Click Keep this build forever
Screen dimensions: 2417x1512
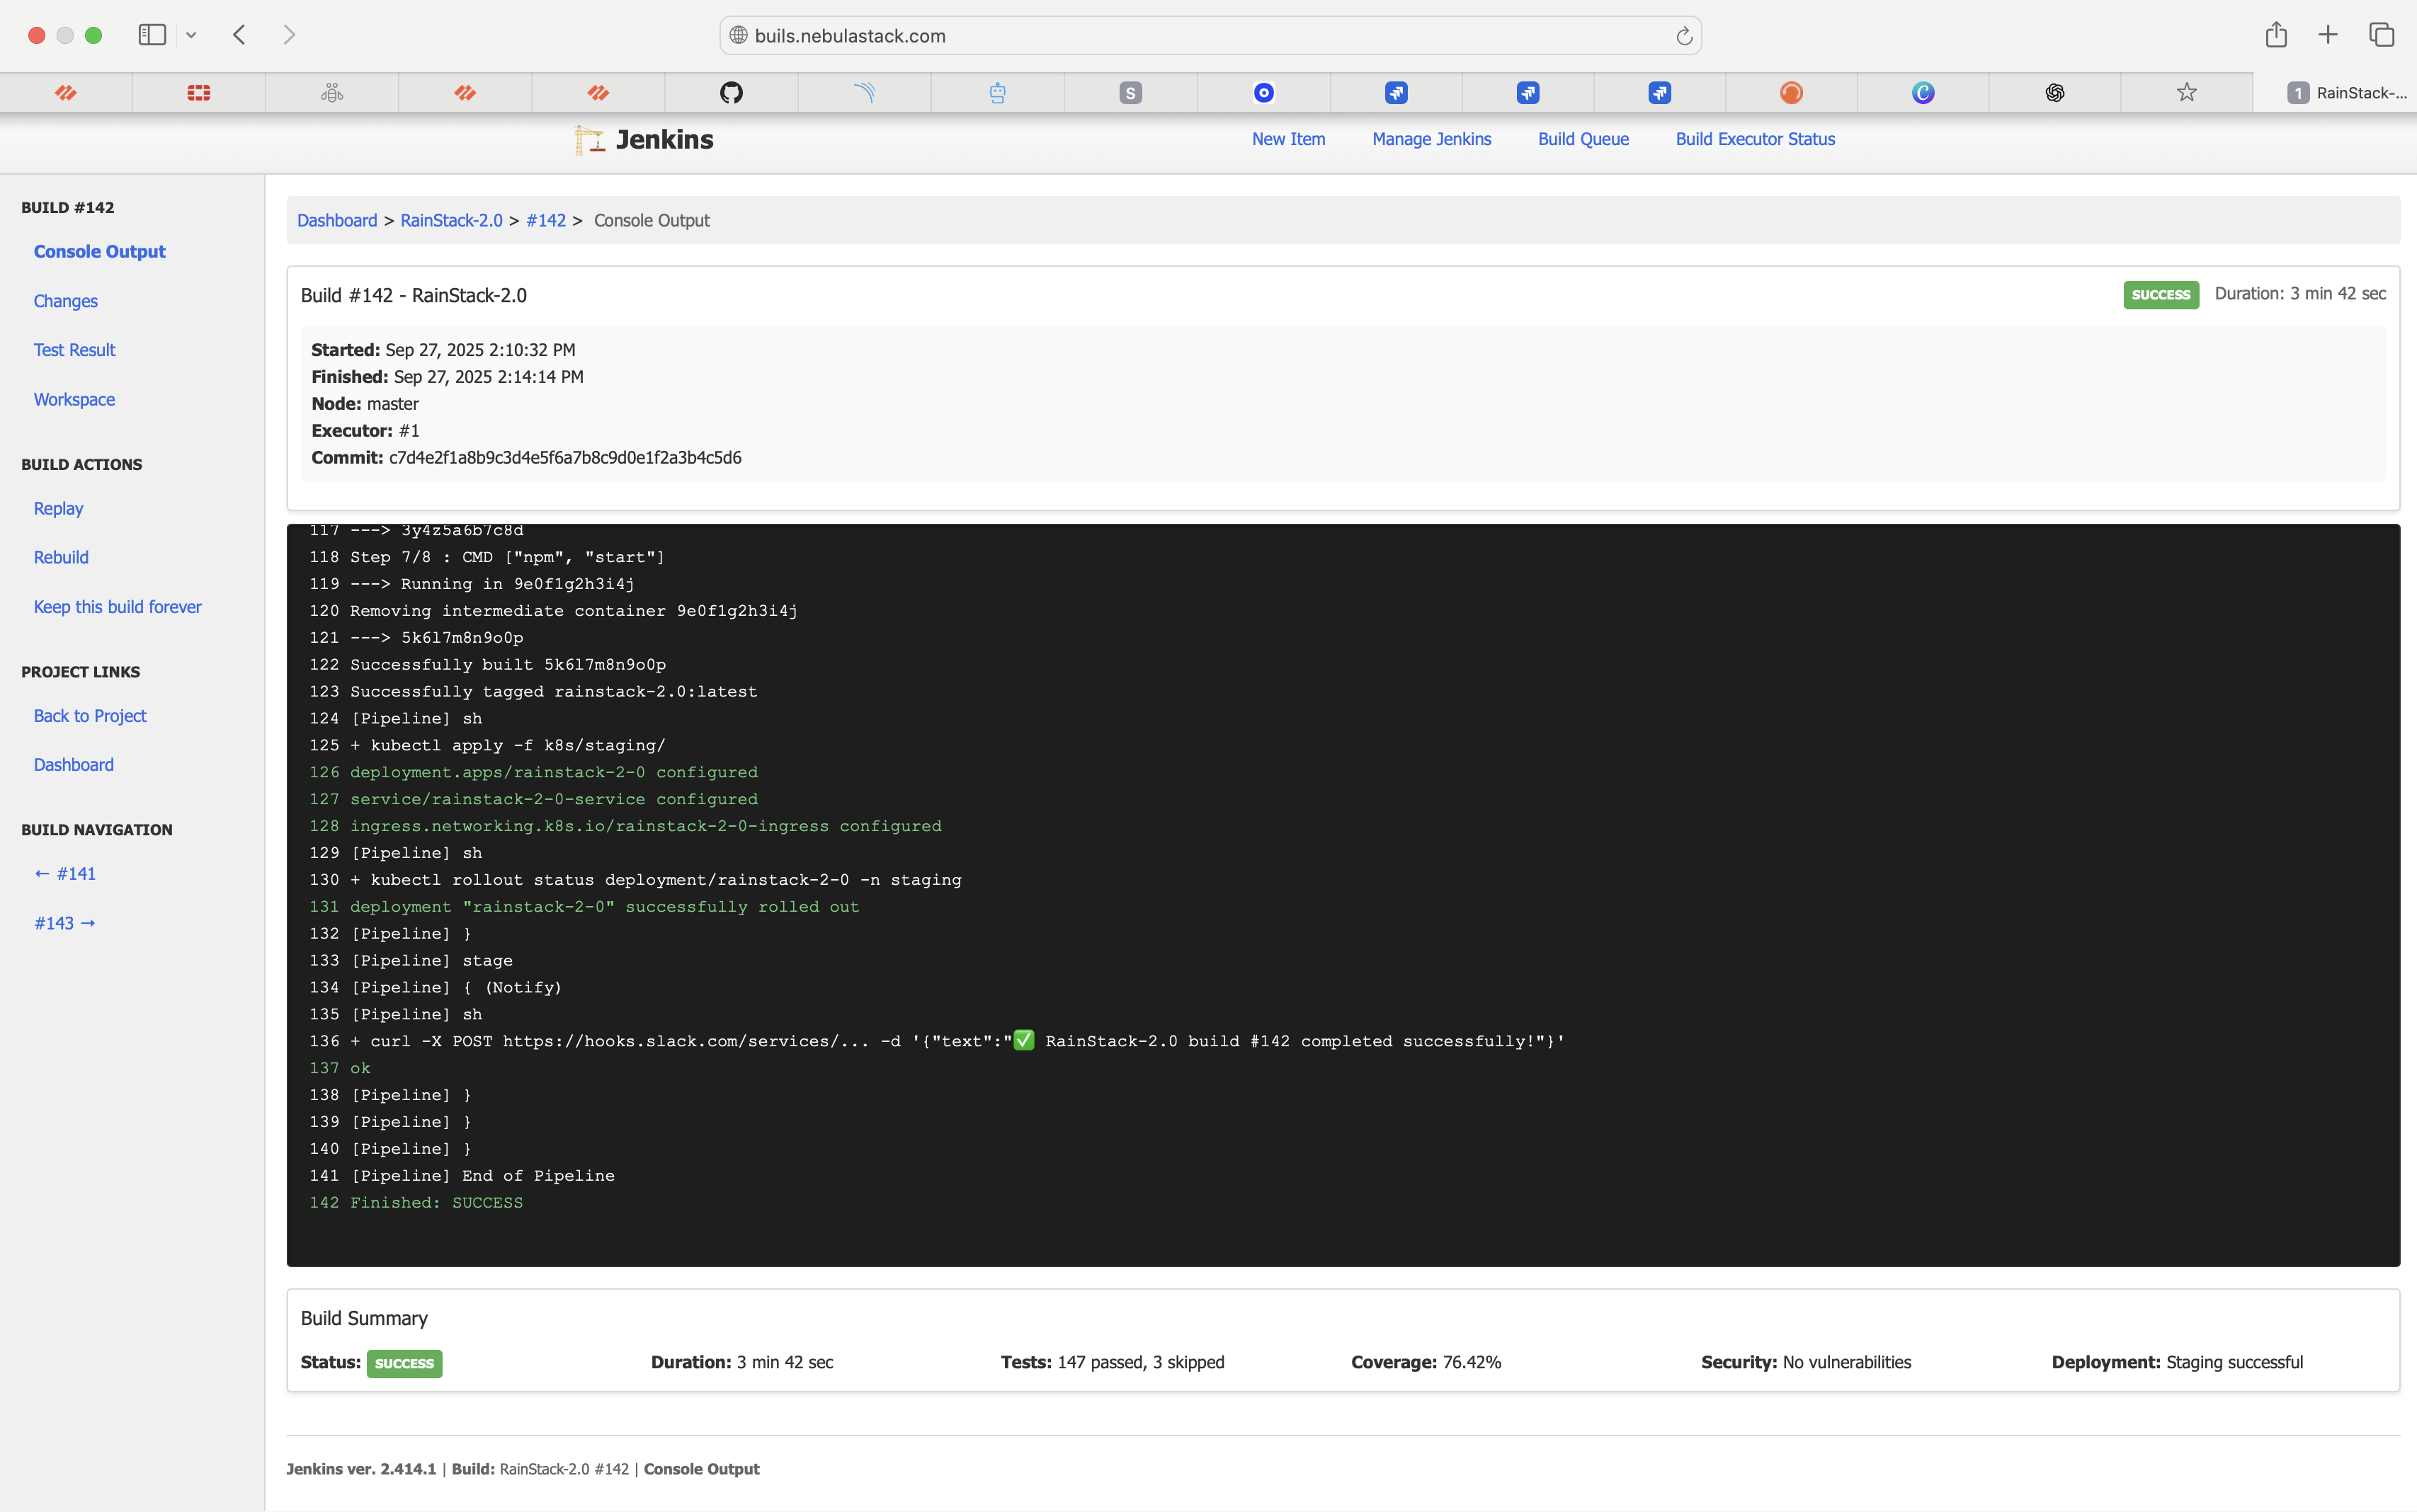[117, 607]
